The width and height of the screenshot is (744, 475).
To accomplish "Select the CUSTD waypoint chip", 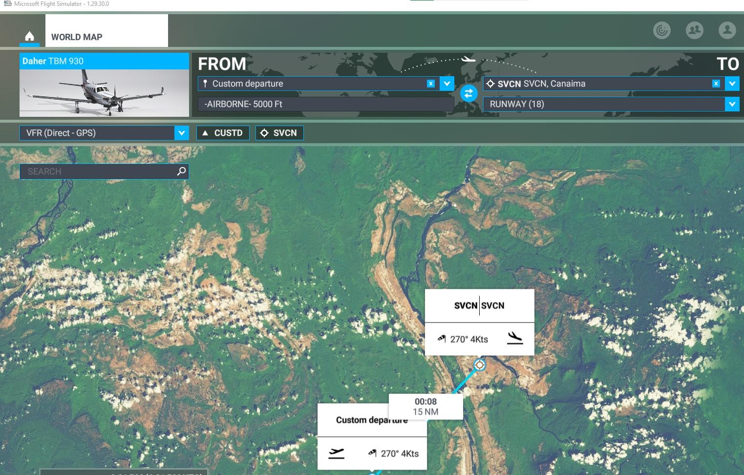I will click(223, 132).
